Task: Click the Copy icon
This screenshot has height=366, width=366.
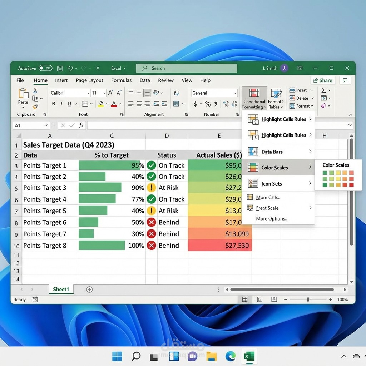Action: pyautogui.click(x=35, y=99)
